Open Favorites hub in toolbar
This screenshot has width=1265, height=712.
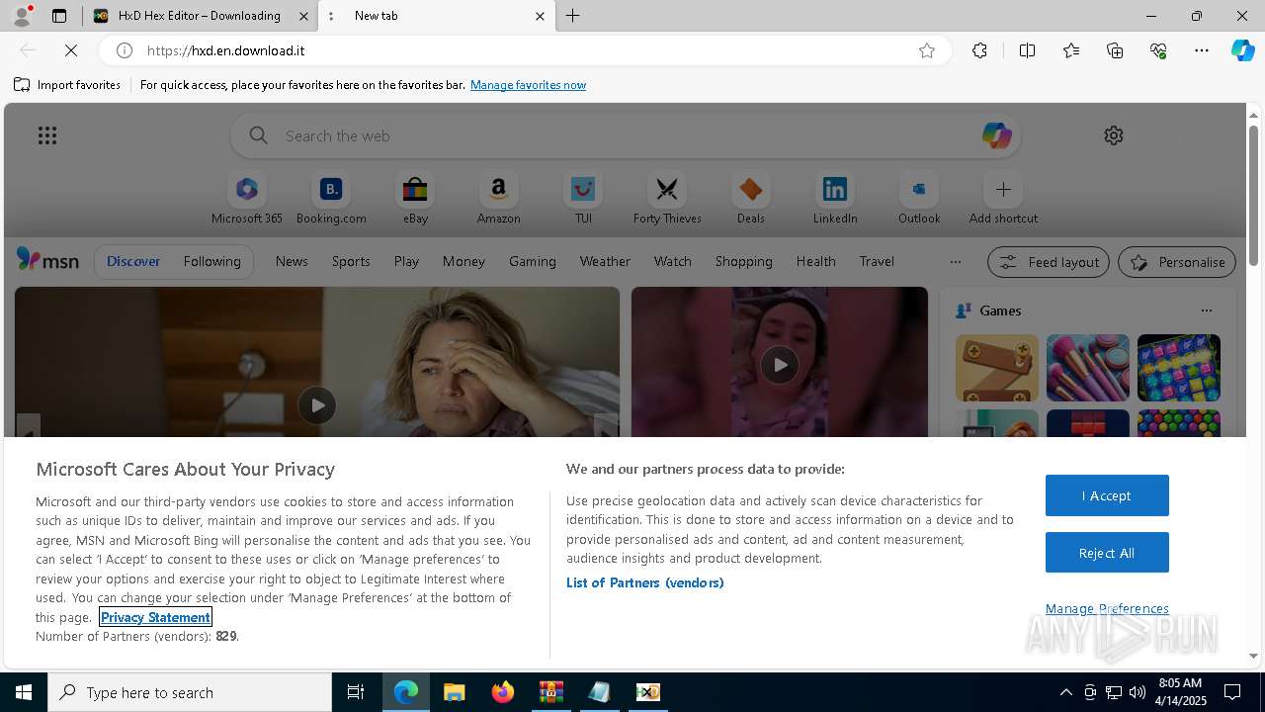[x=1071, y=50]
